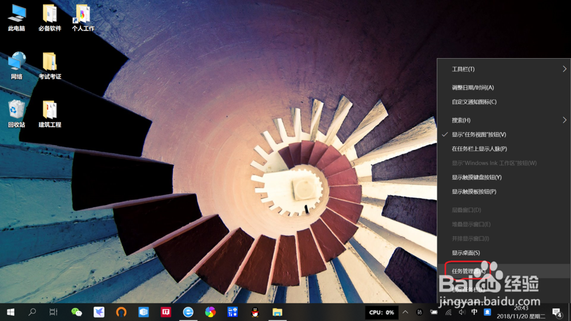Toggle 在任务栏上显示人脉(P) option
This screenshot has height=321, width=571.
[x=504, y=149]
